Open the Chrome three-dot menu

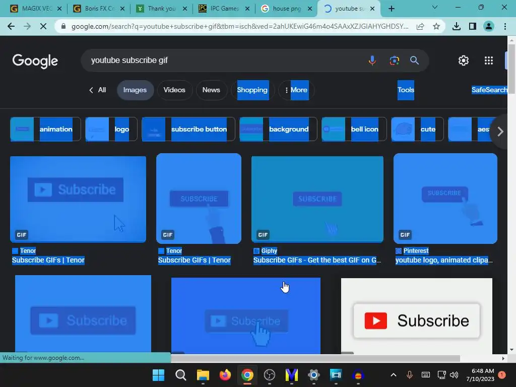(505, 26)
